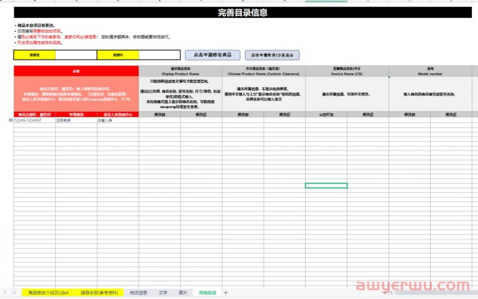Switch to the 图片 sheet tab
Screen dimensions: 478x299
click(183, 293)
